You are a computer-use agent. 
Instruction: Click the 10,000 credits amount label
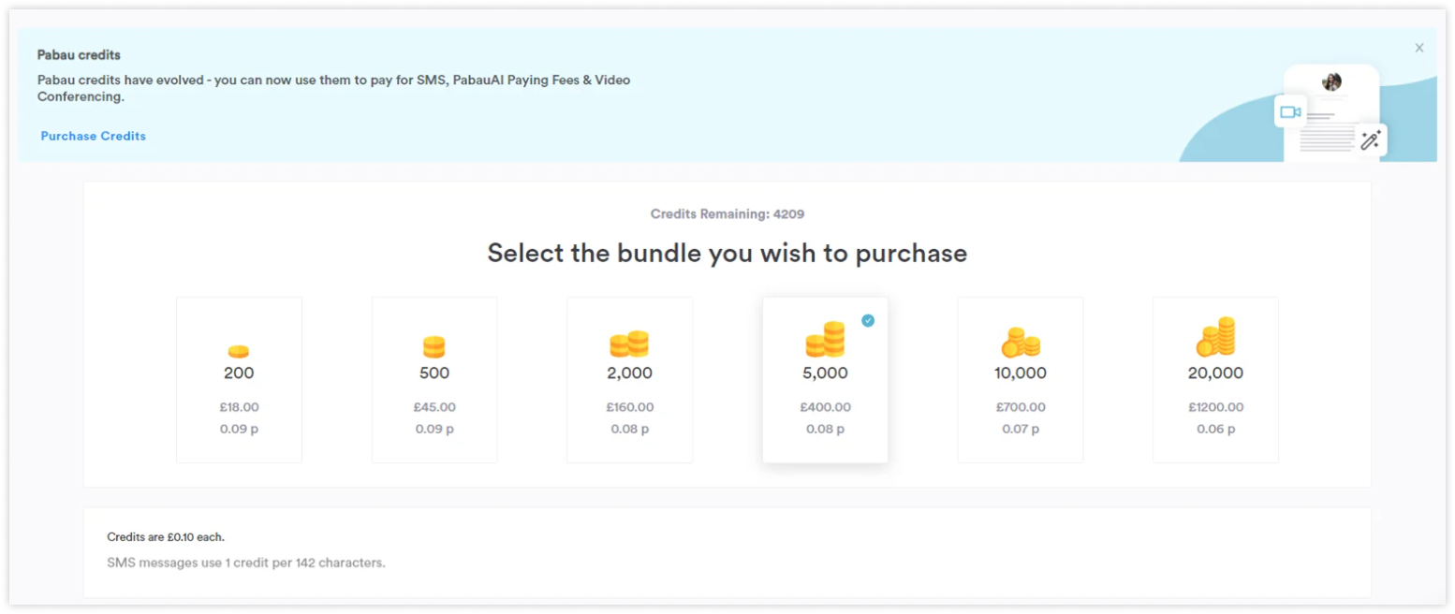click(x=1021, y=373)
